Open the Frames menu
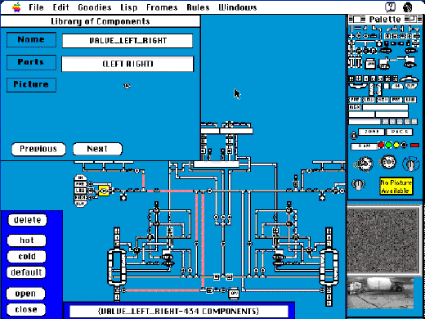Viewport: 425px width, 319px height. click(162, 7)
